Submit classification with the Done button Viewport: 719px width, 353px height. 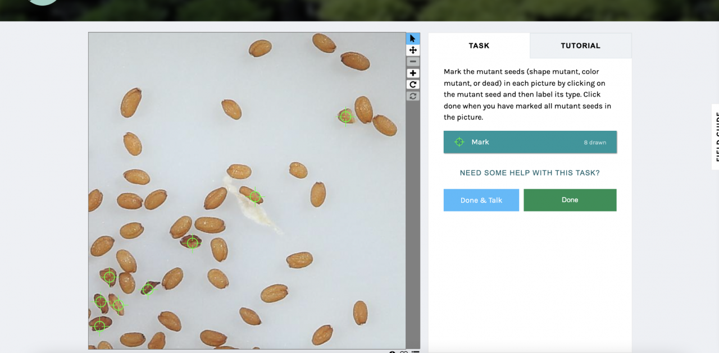pyautogui.click(x=570, y=200)
